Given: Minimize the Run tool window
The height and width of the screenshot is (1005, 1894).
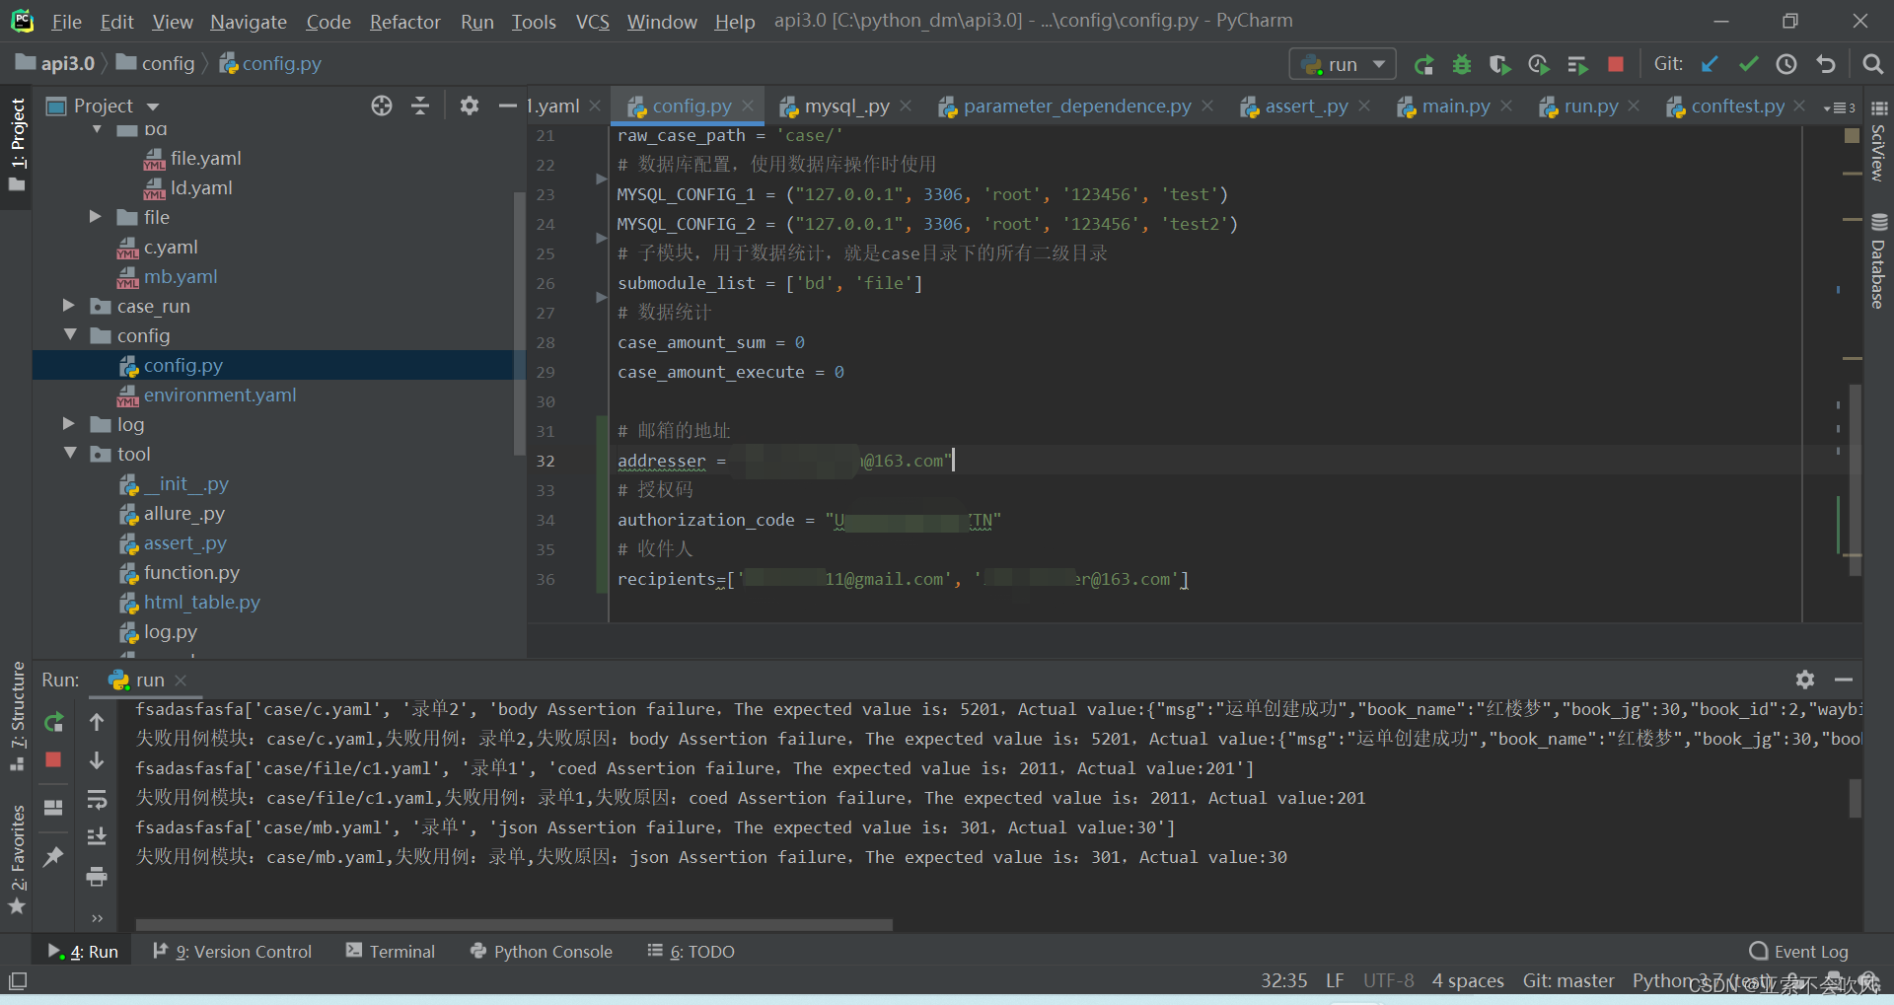Looking at the screenshot, I should [x=1843, y=680].
